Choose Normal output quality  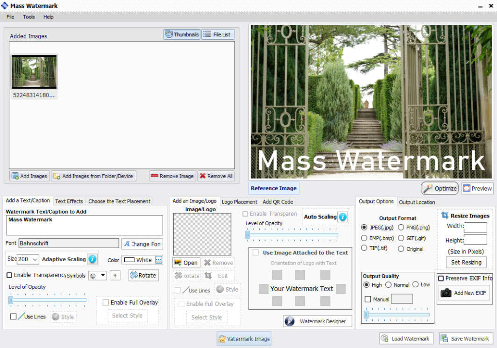[388, 284]
